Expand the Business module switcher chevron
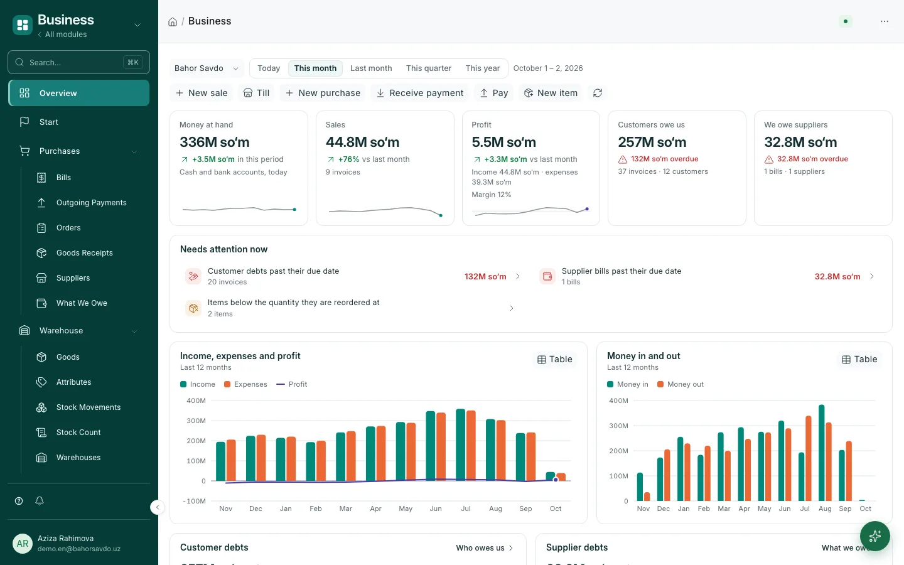904x565 pixels. click(x=137, y=25)
